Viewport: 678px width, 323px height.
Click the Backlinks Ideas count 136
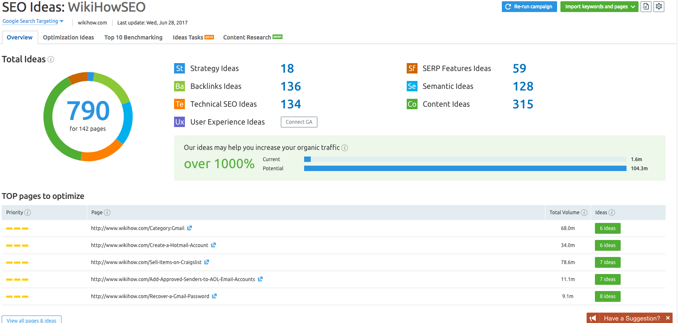coord(291,86)
